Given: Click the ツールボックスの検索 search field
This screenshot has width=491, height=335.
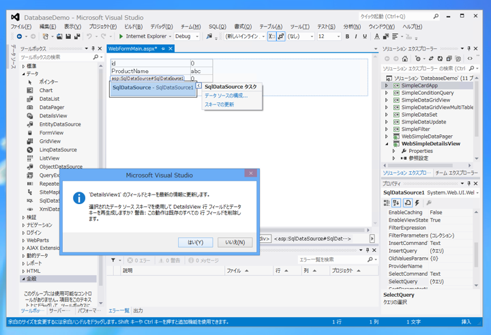Looking at the screenshot, I should coord(57,57).
